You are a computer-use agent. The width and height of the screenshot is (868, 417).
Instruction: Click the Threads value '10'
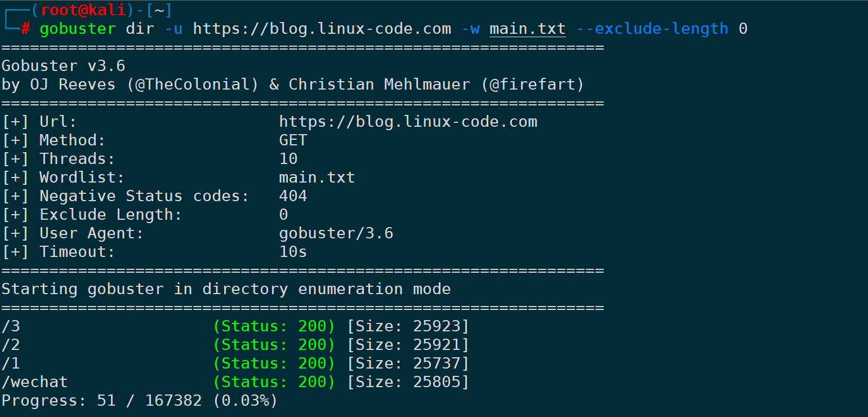click(x=288, y=159)
